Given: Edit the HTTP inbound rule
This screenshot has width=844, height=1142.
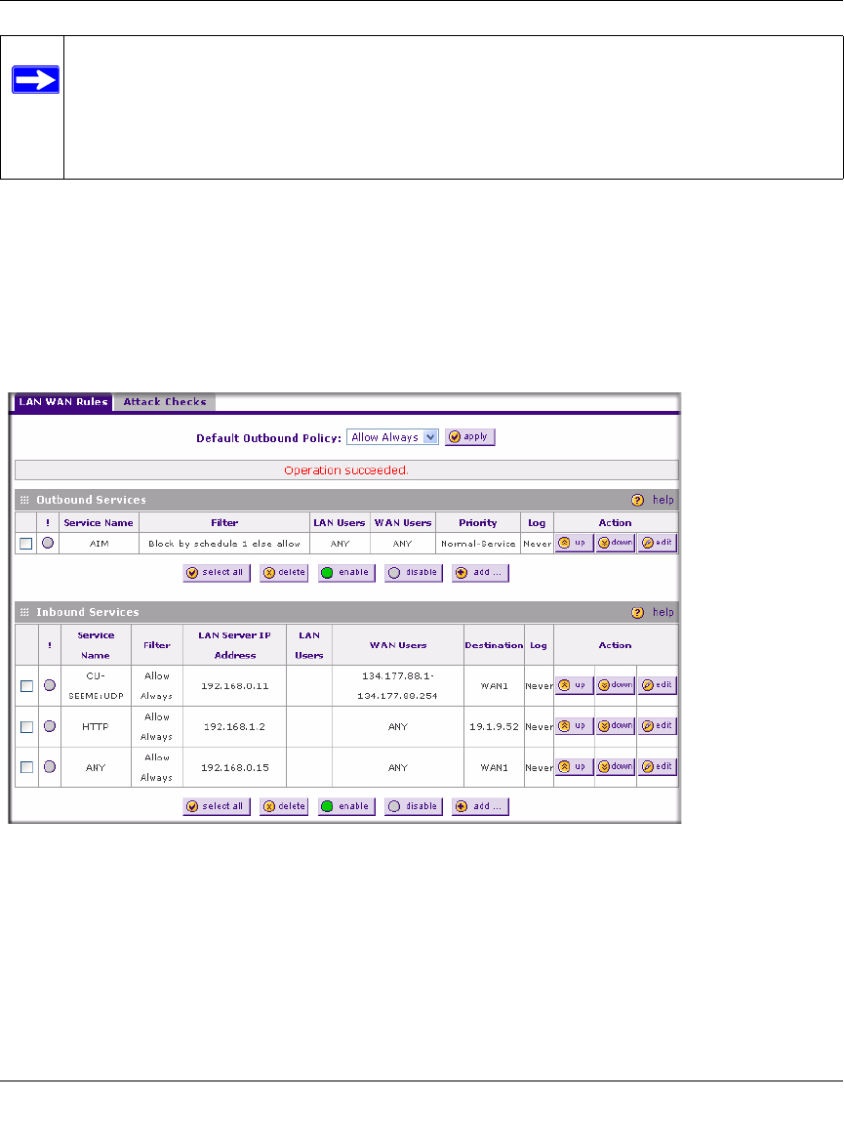Looking at the screenshot, I should 658,726.
